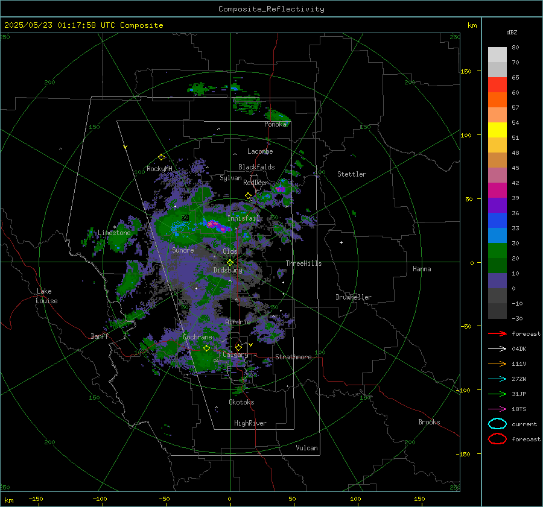Image resolution: width=543 pixels, height=507 pixels.
Task: Click the dBZ legend heading
Action: point(512,33)
